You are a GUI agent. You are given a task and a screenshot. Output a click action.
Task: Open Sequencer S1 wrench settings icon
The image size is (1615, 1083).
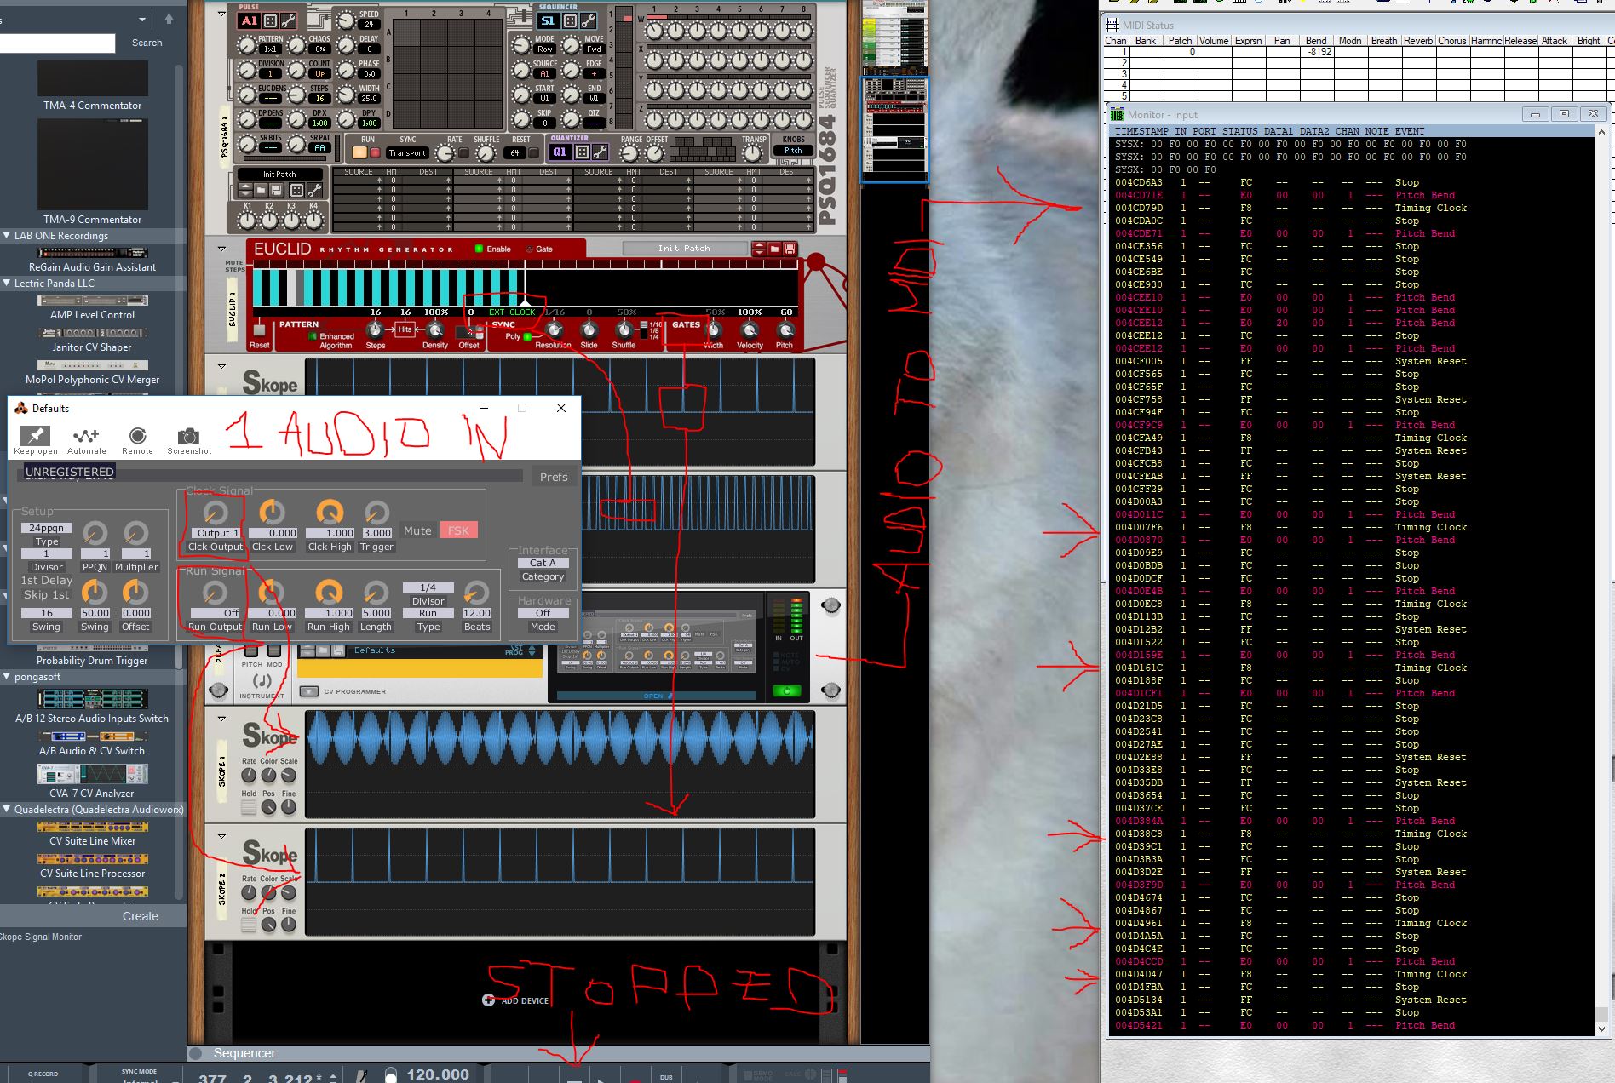(x=588, y=20)
